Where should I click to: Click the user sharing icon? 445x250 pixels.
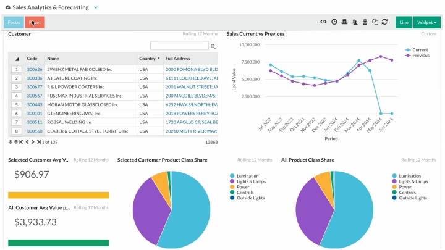[x=355, y=22]
